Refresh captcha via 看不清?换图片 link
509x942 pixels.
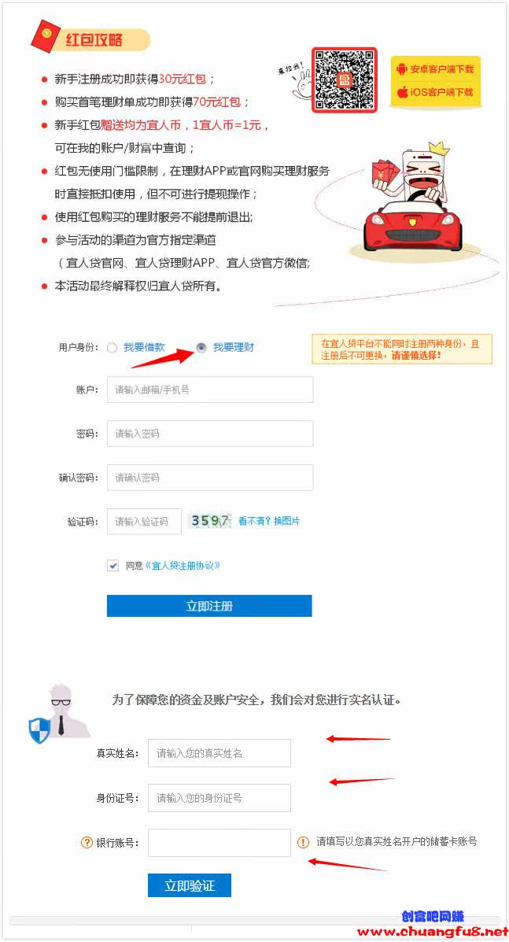click(269, 521)
